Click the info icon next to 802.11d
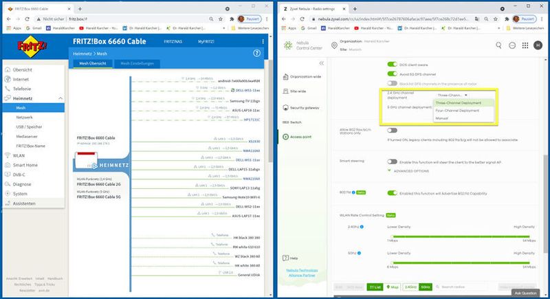Image resolution: width=550 pixels, height=299 pixels. pyautogui.click(x=353, y=192)
